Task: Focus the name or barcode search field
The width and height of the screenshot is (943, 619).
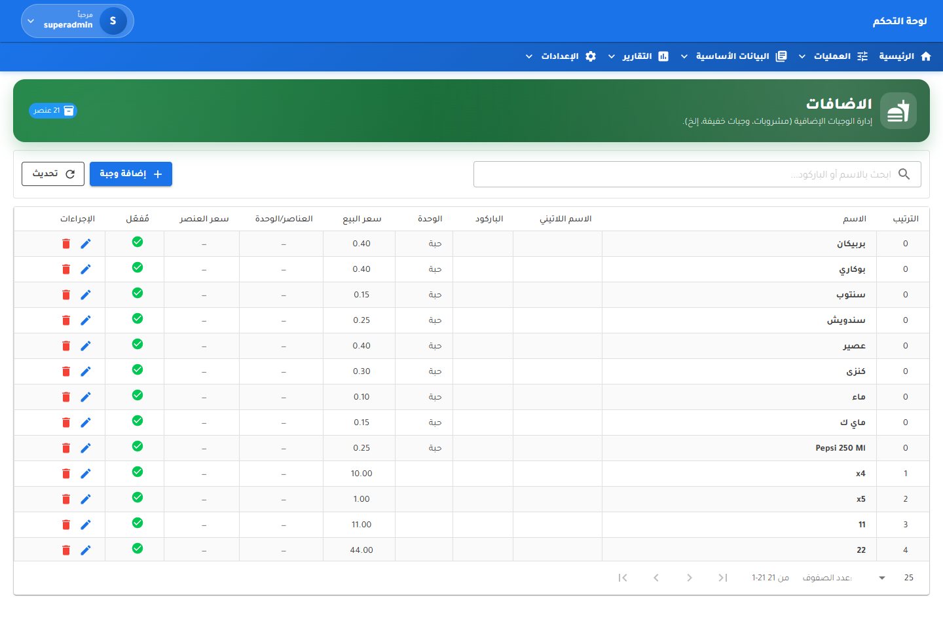Action: (697, 174)
